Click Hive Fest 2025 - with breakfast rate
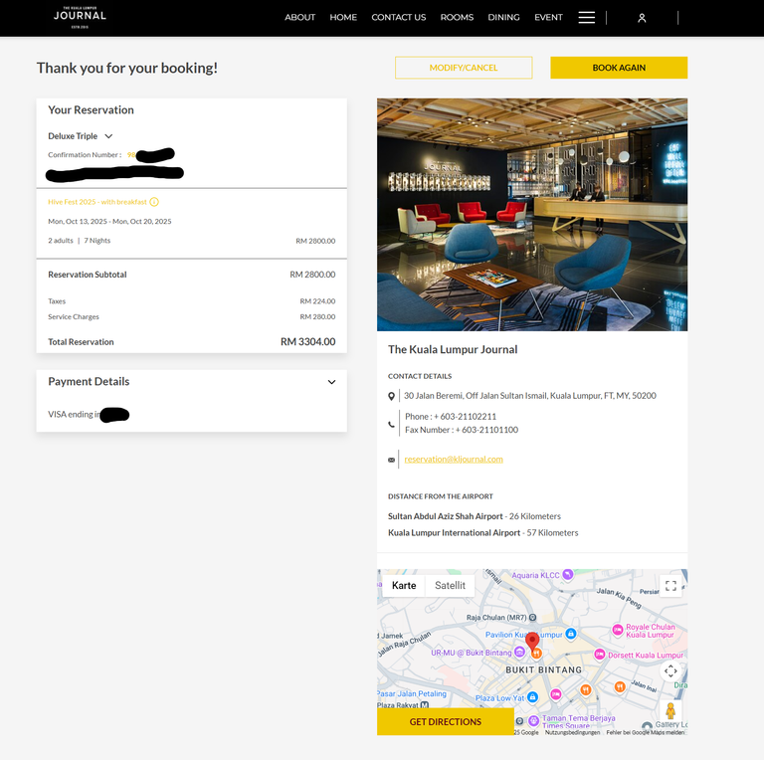 [96, 202]
